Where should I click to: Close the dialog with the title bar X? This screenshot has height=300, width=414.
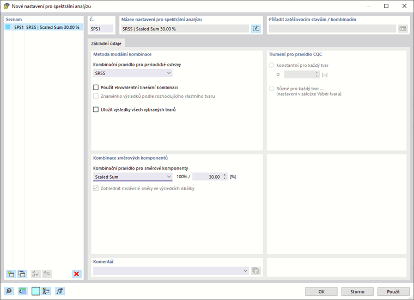tap(404, 6)
